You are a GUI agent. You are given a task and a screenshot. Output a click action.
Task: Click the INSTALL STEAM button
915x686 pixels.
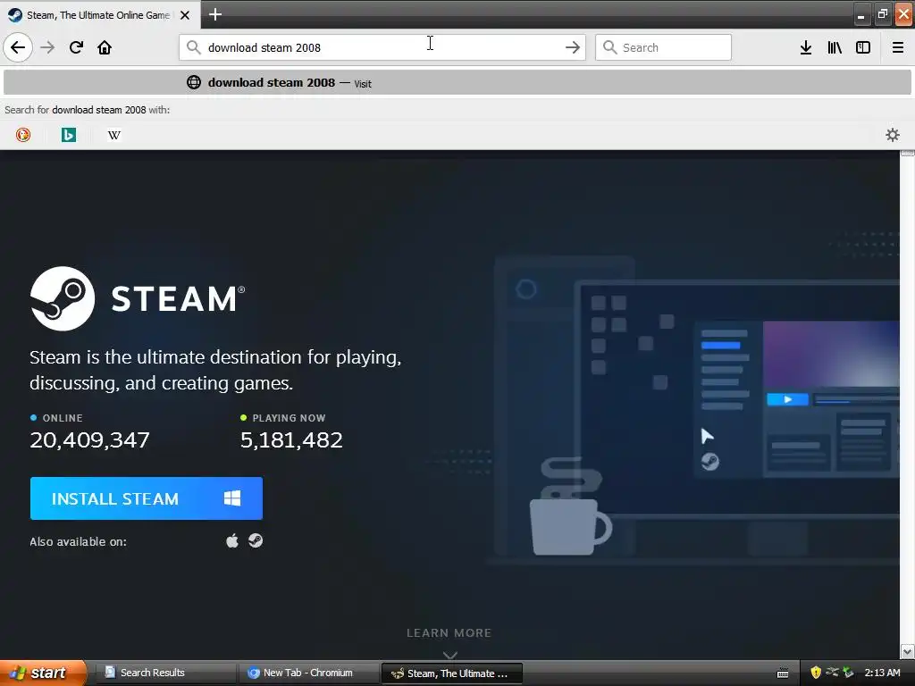(x=147, y=498)
